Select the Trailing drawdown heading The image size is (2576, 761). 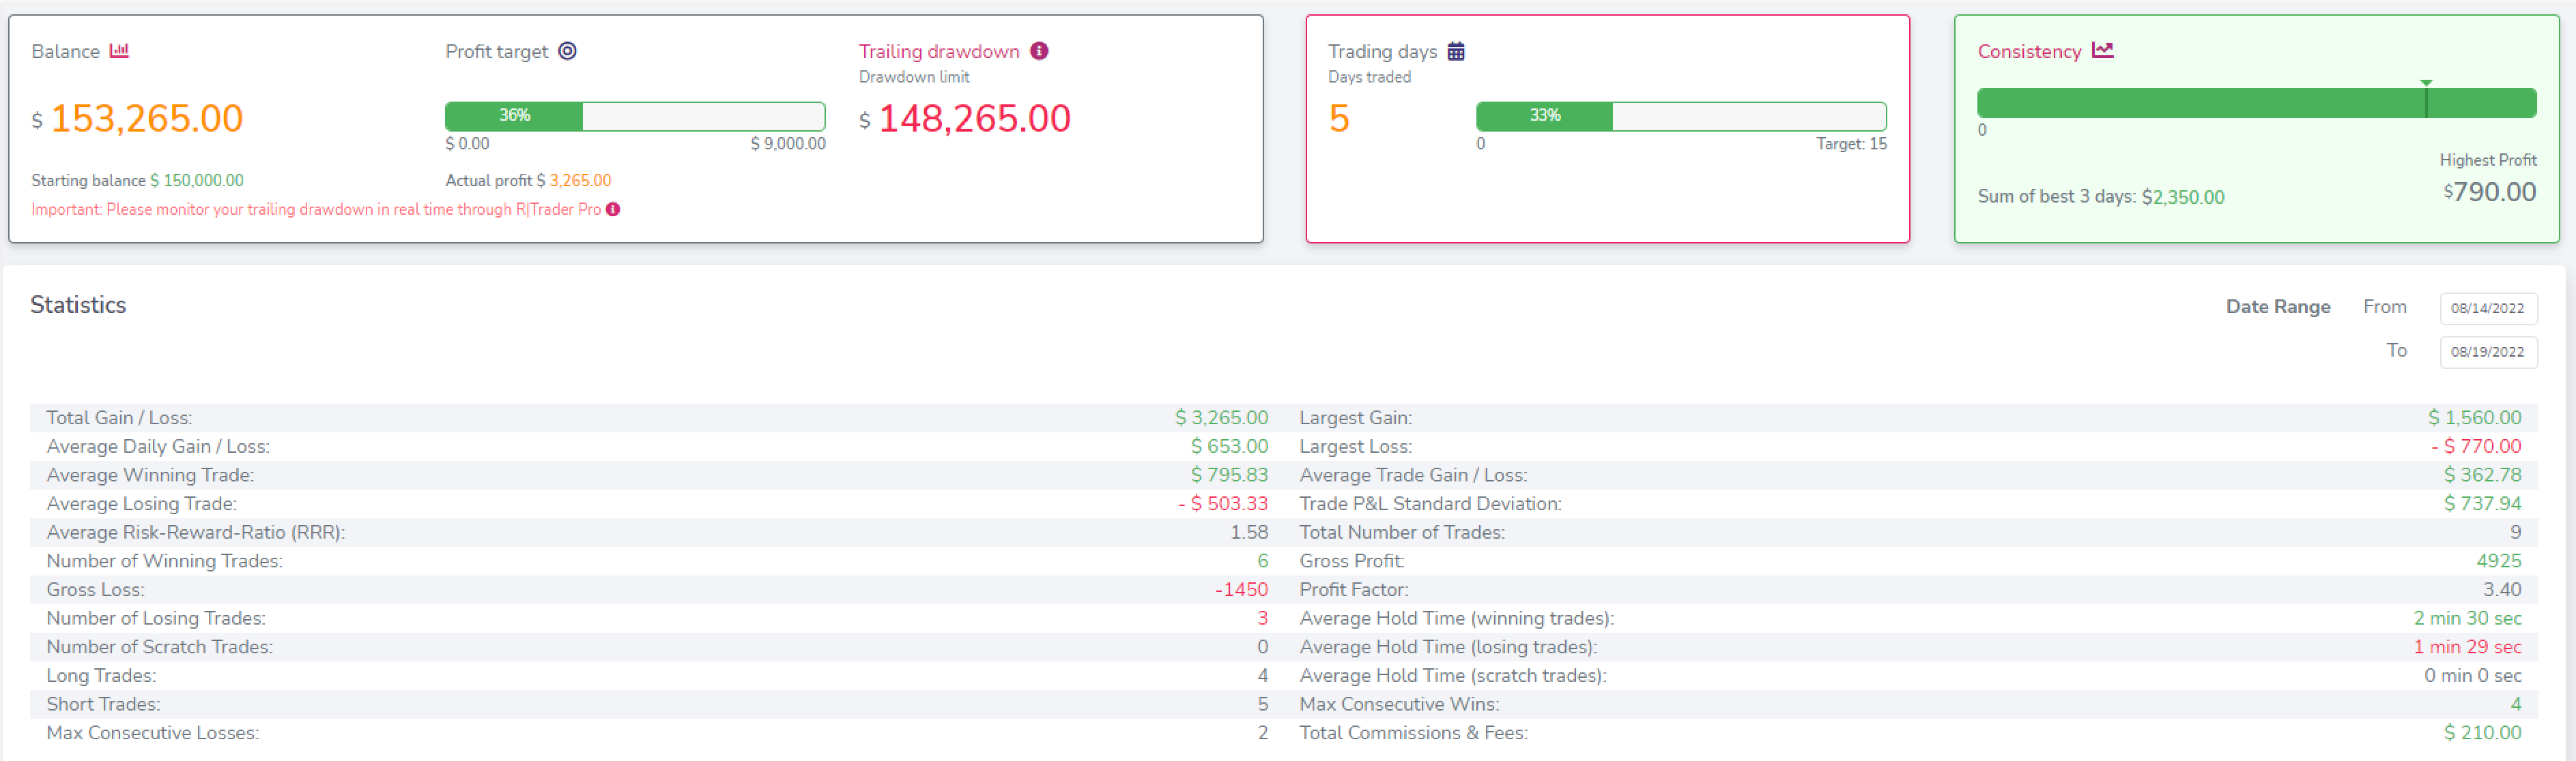tap(938, 51)
